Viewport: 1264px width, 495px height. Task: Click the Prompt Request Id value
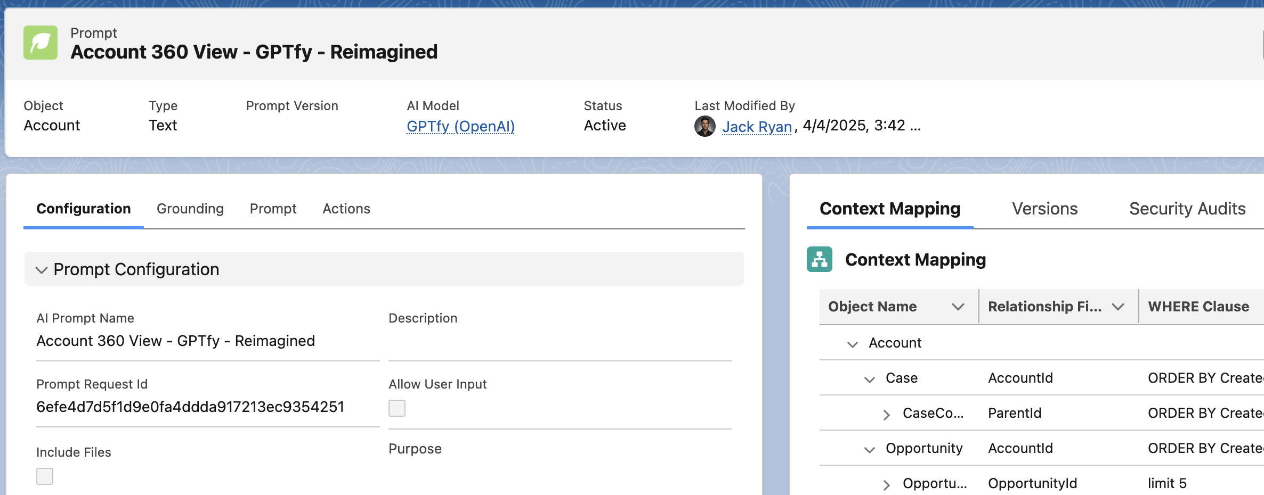coord(190,407)
